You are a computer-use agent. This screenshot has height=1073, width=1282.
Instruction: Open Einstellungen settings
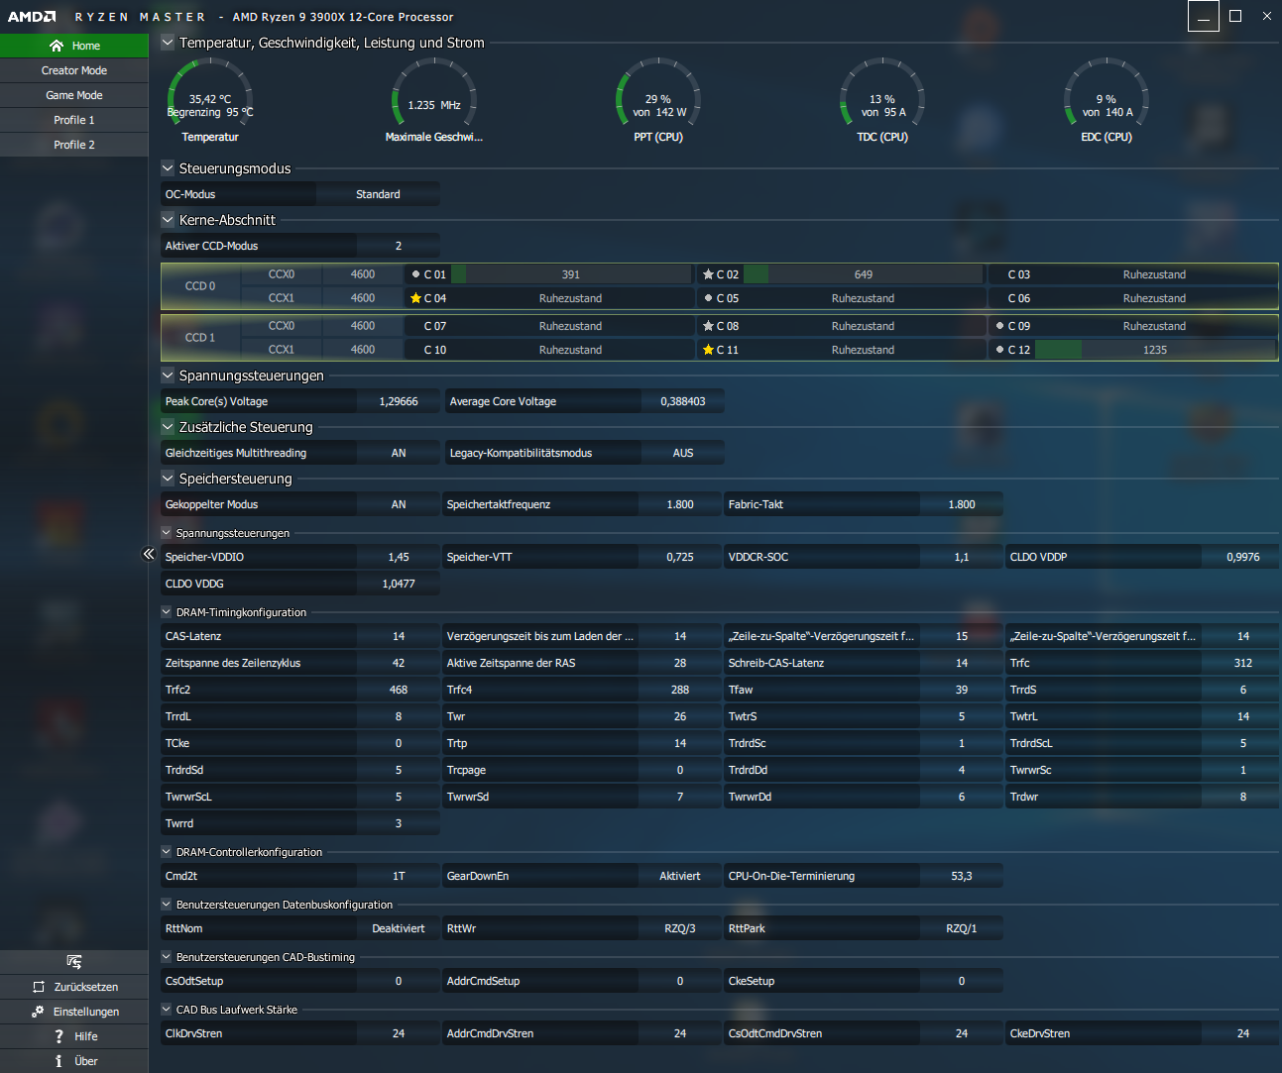[74, 1012]
